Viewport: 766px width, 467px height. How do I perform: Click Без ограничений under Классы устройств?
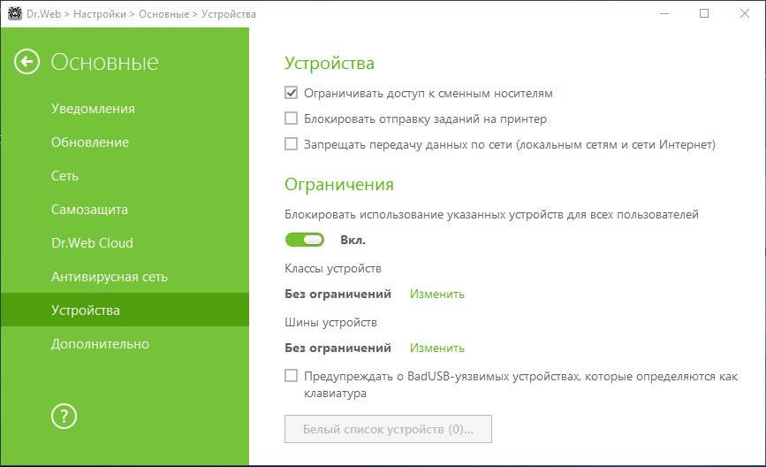pyautogui.click(x=338, y=294)
